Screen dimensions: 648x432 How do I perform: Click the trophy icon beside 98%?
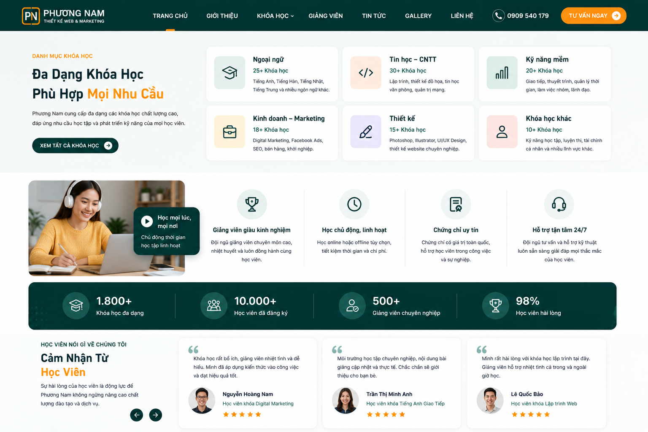[496, 305]
